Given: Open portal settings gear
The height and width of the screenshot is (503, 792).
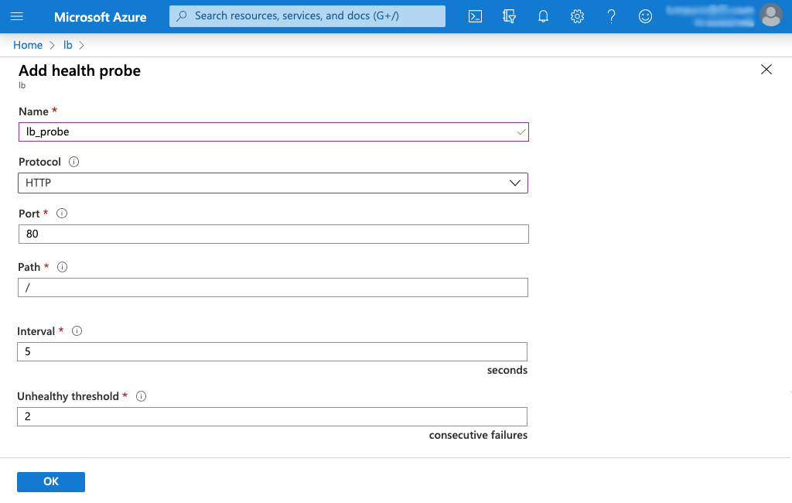Looking at the screenshot, I should pyautogui.click(x=577, y=16).
